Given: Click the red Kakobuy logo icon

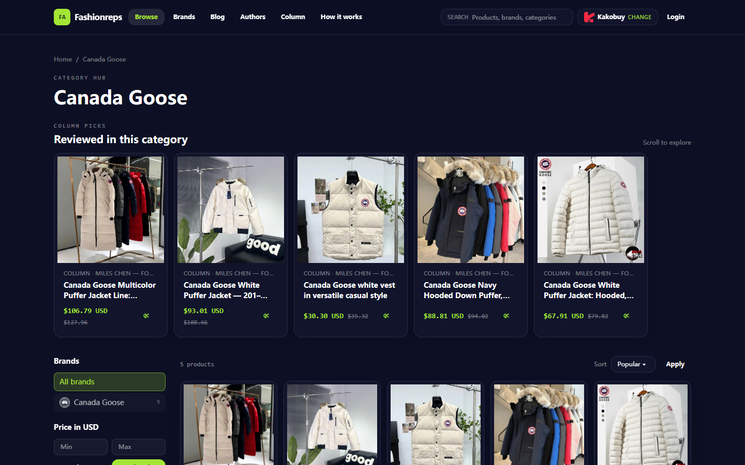Looking at the screenshot, I should click(589, 17).
